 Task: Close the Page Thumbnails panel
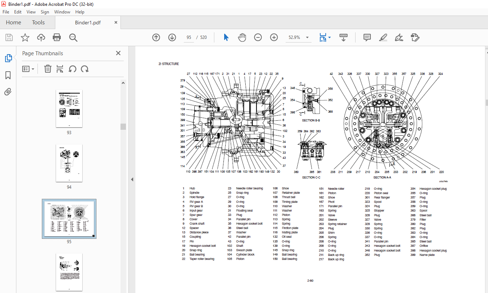tap(118, 53)
